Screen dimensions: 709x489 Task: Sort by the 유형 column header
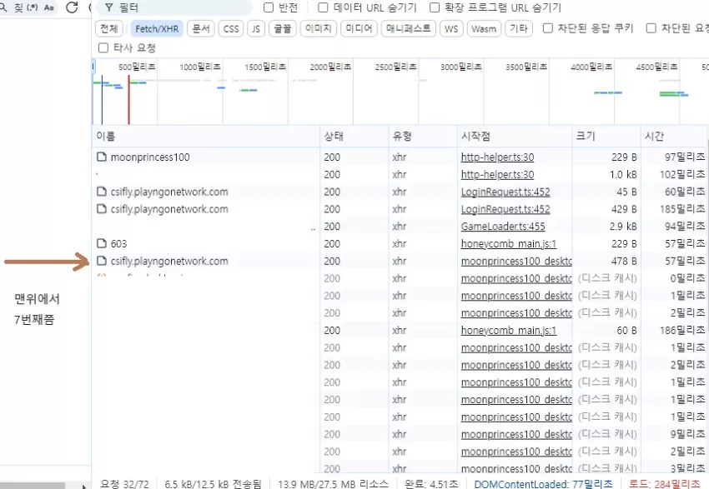click(x=423, y=136)
